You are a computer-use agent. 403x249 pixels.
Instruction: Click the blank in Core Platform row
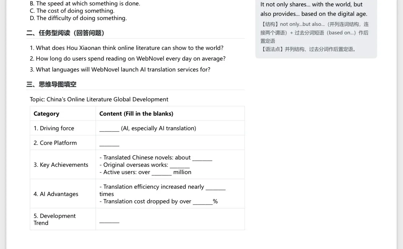pos(109,144)
